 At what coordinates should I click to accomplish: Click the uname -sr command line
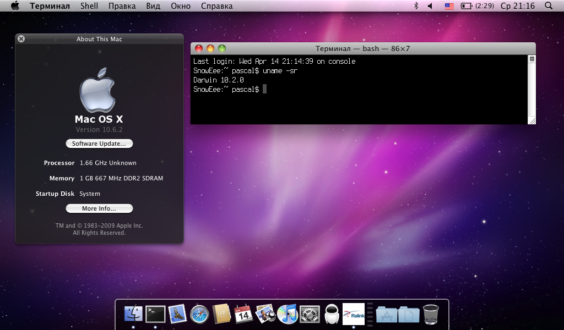246,71
